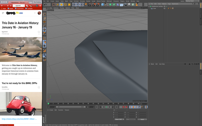Viewport: 202px width, 126px height.
Task: Go to end of animation
Action: [116, 107]
